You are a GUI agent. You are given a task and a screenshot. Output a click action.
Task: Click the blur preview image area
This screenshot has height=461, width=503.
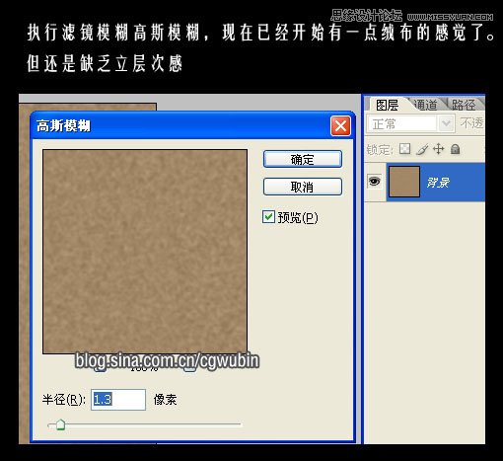pyautogui.click(x=145, y=252)
